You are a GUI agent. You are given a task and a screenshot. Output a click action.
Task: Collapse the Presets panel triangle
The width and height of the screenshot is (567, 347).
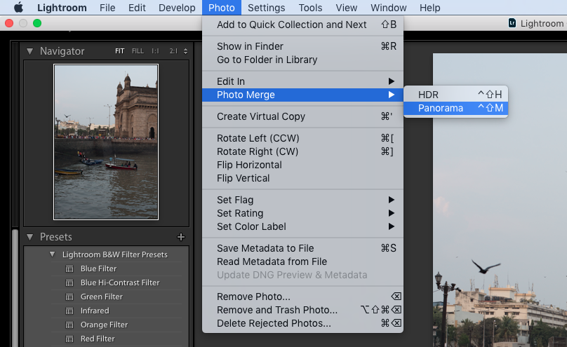(29, 237)
